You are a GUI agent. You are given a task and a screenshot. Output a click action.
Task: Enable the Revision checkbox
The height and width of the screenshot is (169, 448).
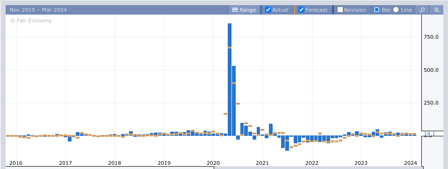click(340, 10)
